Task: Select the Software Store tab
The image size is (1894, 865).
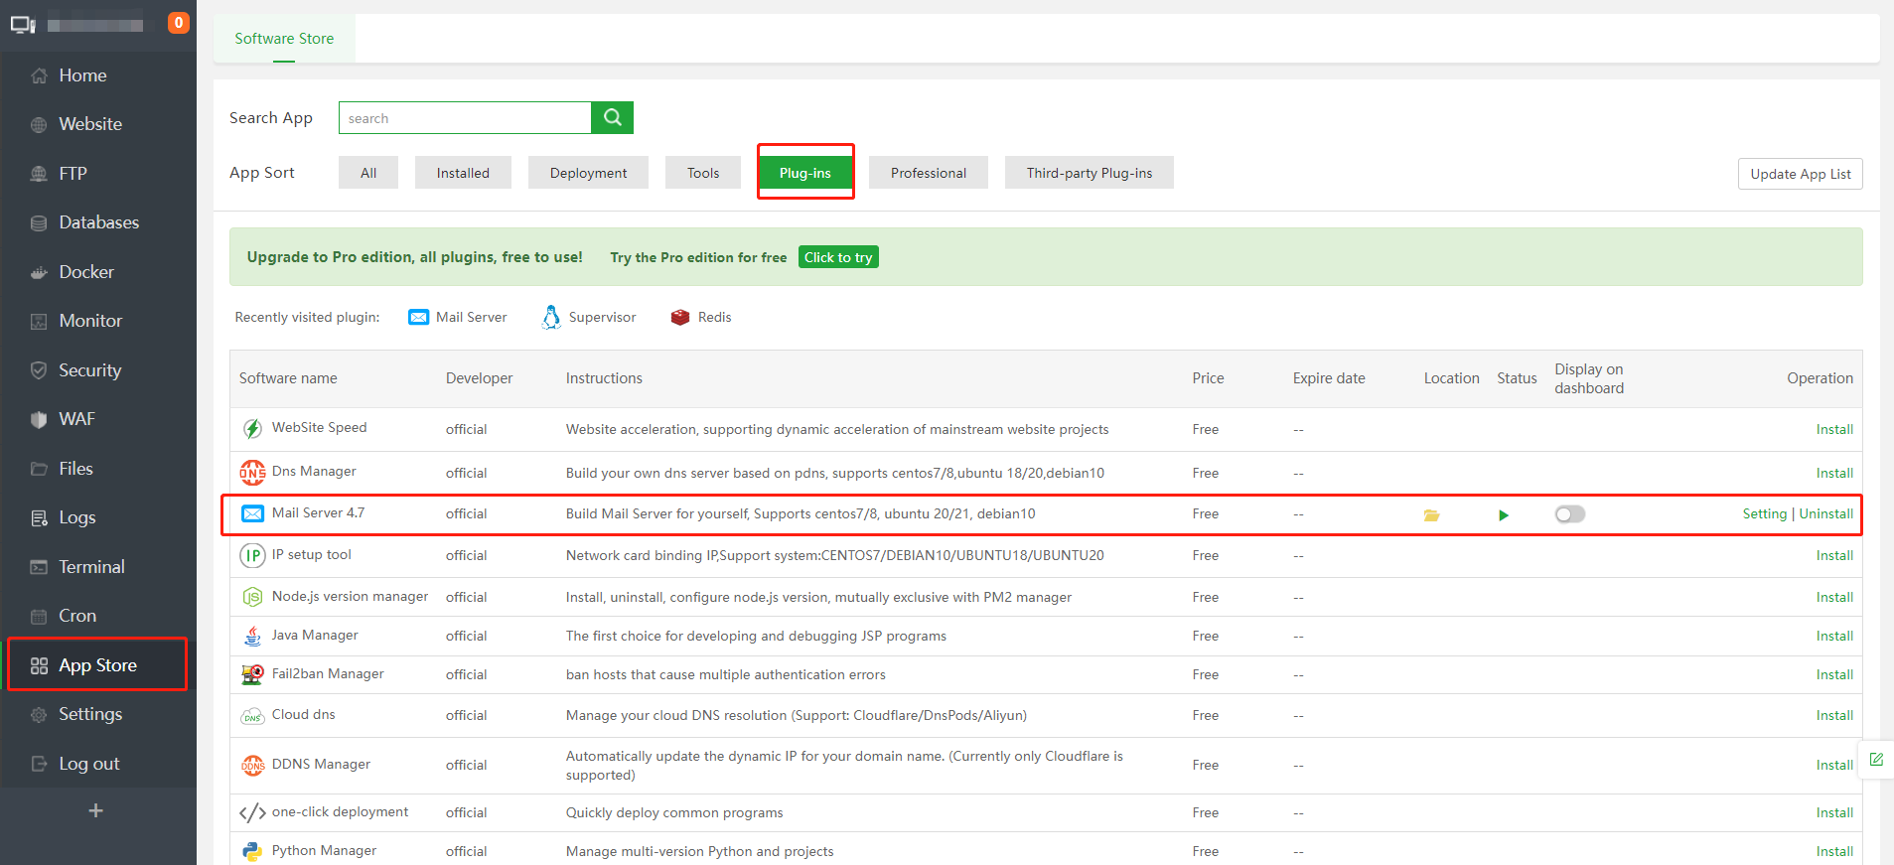Action: coord(284,39)
